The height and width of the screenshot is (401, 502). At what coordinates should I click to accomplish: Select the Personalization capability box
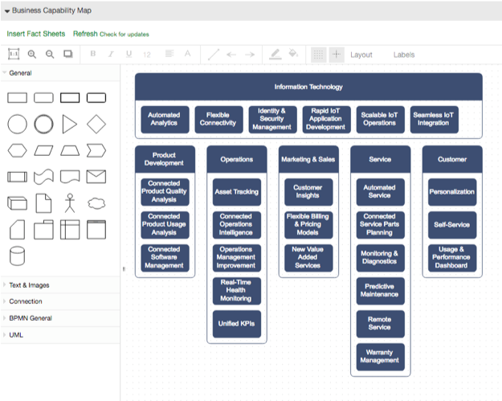click(x=452, y=192)
